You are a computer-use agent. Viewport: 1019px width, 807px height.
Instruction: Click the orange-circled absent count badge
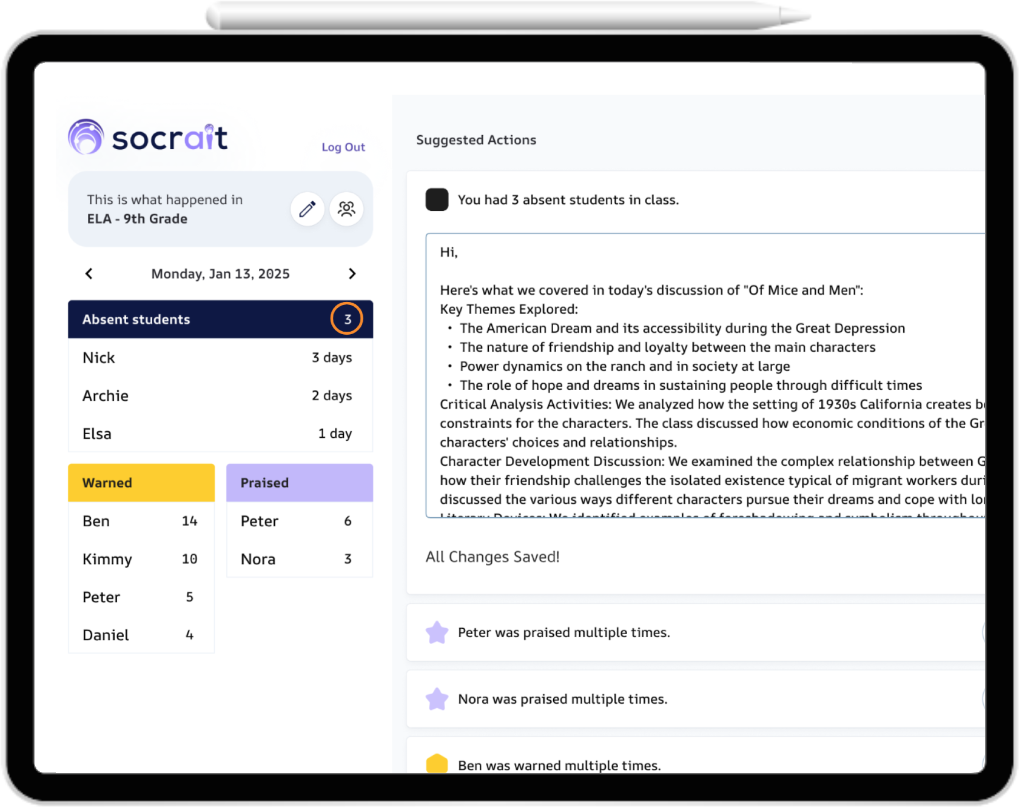point(347,319)
